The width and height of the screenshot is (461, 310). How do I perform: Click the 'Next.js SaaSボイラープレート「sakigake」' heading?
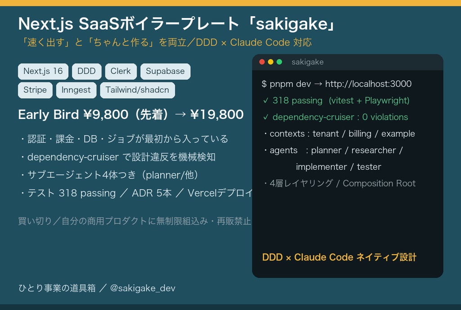coord(177,23)
